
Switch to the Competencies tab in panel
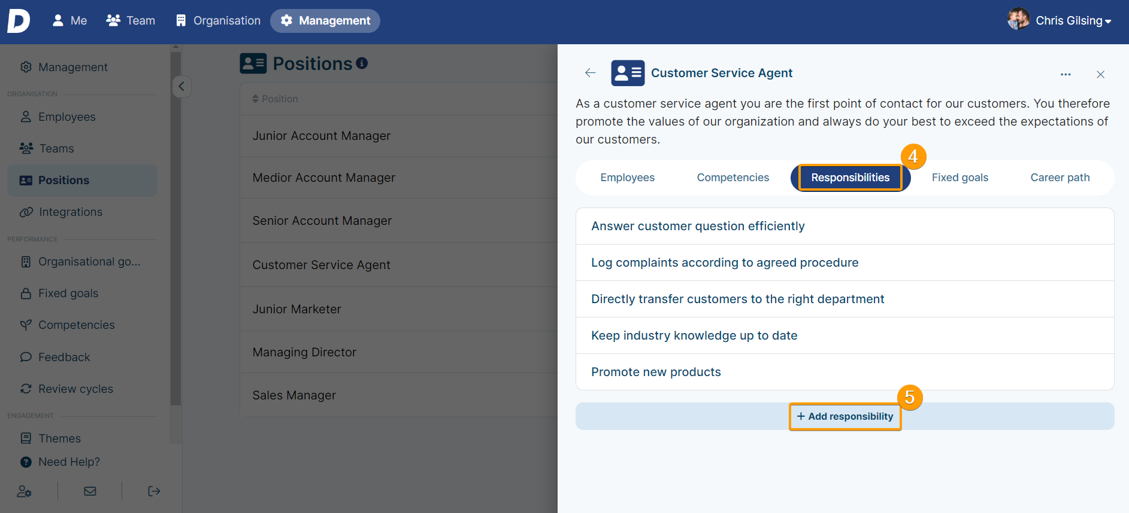click(x=733, y=178)
